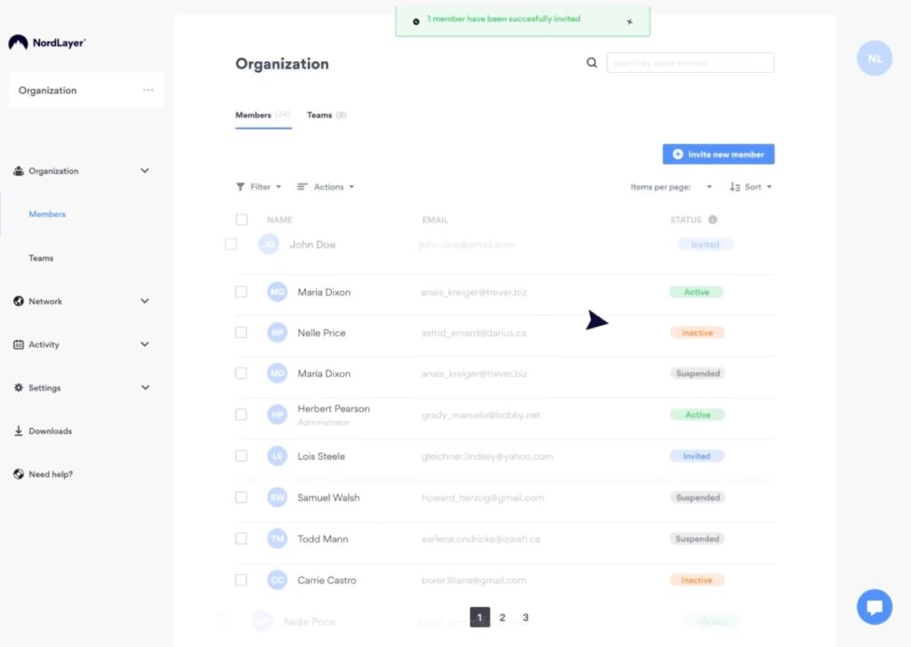Click the funnel Filter icon
This screenshot has height=647, width=911.
[240, 187]
